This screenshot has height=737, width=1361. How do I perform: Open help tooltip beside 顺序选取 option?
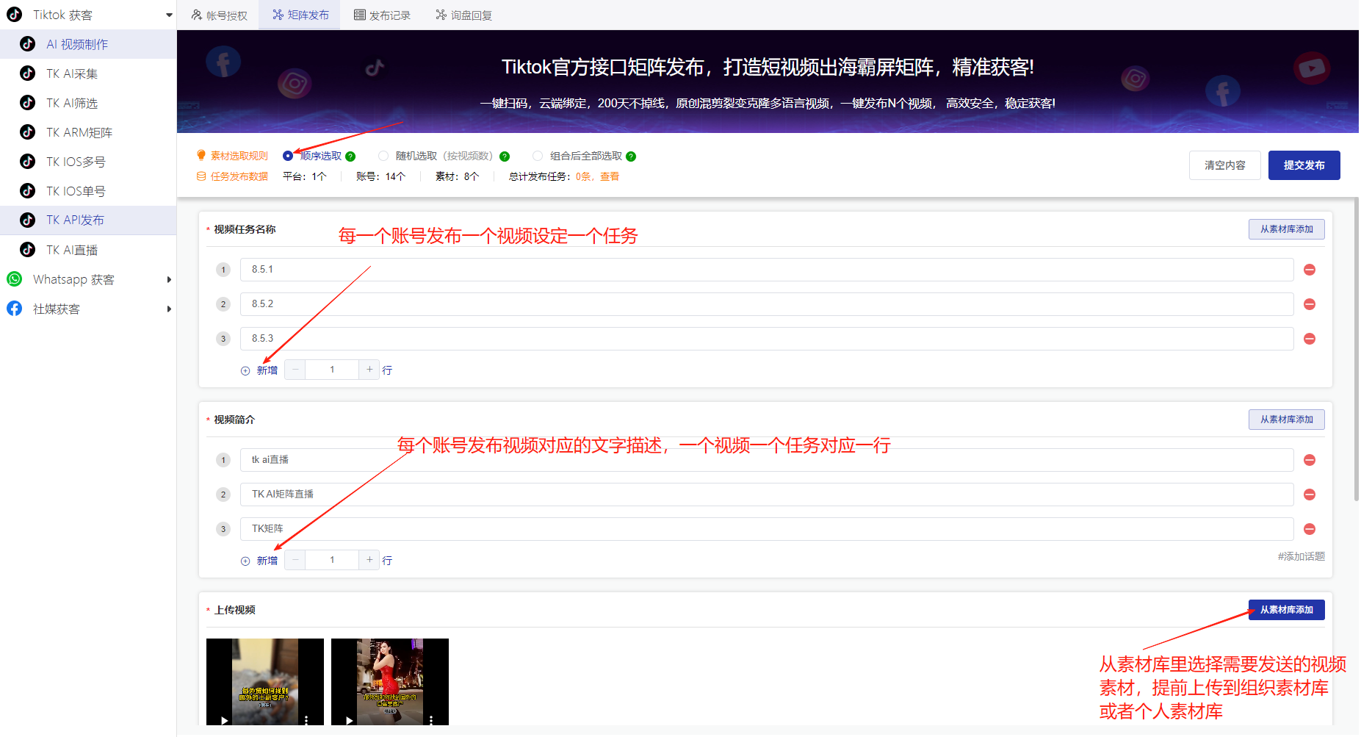(x=350, y=156)
